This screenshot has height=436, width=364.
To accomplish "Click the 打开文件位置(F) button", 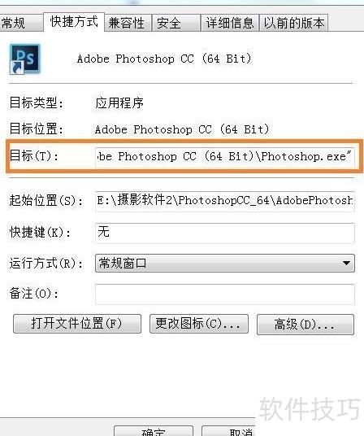I will tap(77, 324).
